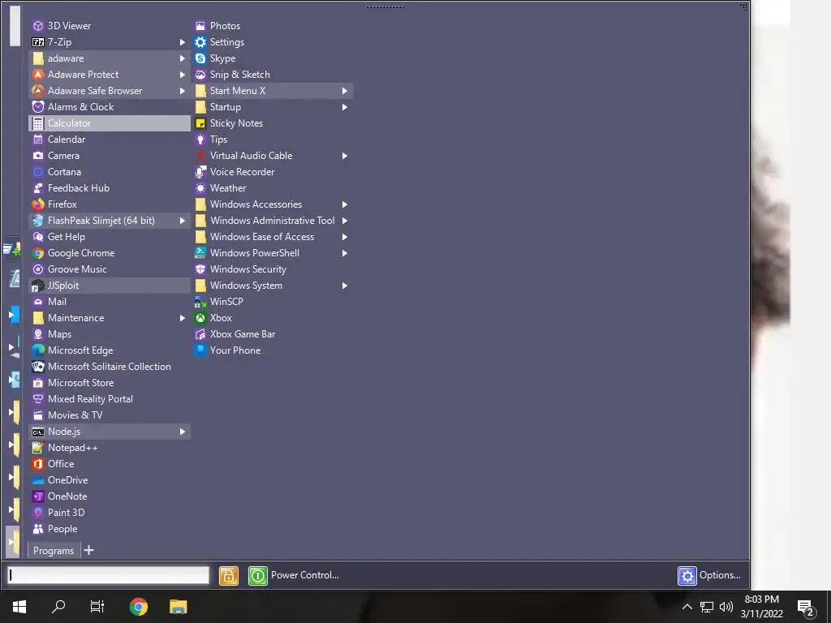Image resolution: width=831 pixels, height=623 pixels.
Task: Expand FlashPeak Slimjet submenu arrow
Action: (183, 221)
